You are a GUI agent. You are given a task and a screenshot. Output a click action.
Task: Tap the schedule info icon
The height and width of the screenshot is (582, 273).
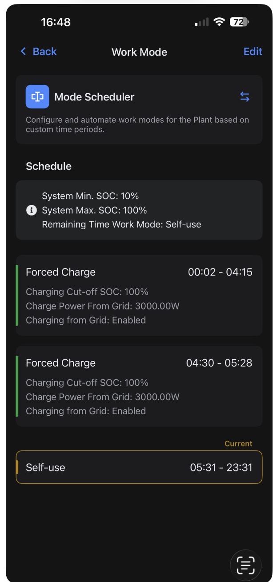click(31, 211)
